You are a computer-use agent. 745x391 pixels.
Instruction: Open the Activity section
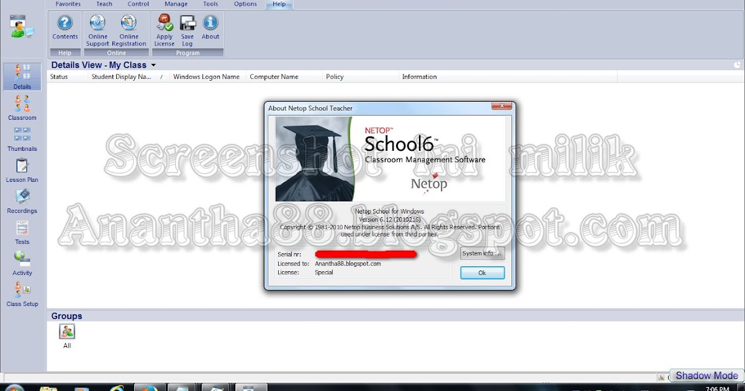point(22,263)
